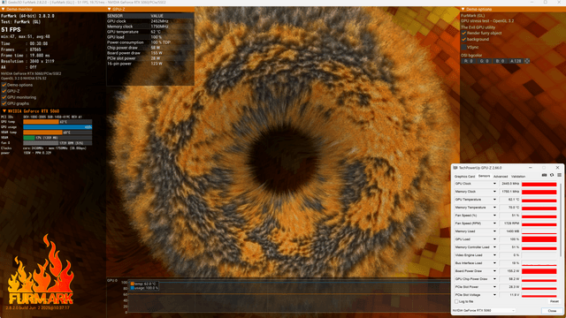Viewport: 566px width, 318px height.
Task: Enable Log to file in GPU-Z
Action: click(456, 301)
